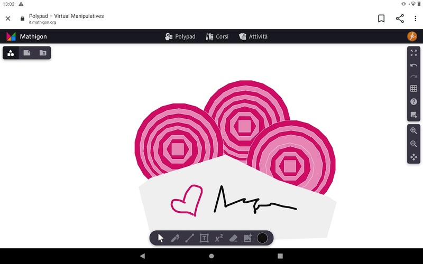Image resolution: width=423 pixels, height=264 pixels.
Task: Click the insert image tool
Action: 247,238
